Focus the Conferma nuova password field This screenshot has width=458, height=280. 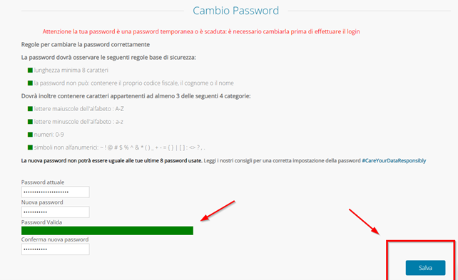55,249
